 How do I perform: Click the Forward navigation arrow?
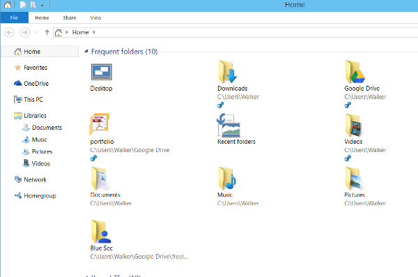coord(25,33)
